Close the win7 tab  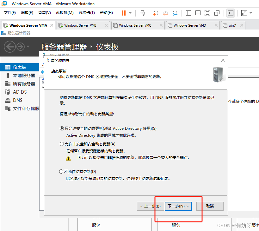point(242,25)
